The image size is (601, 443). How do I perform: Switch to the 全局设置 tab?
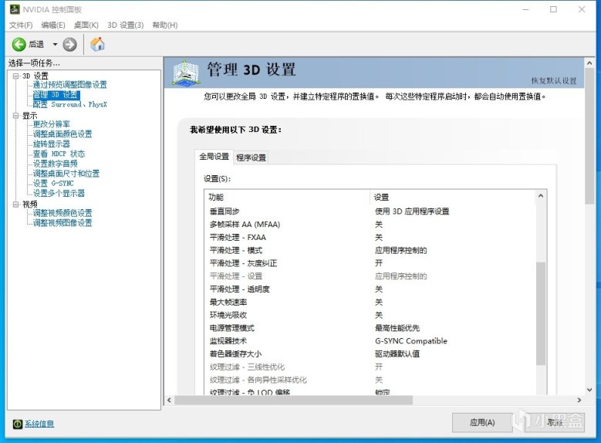point(214,157)
